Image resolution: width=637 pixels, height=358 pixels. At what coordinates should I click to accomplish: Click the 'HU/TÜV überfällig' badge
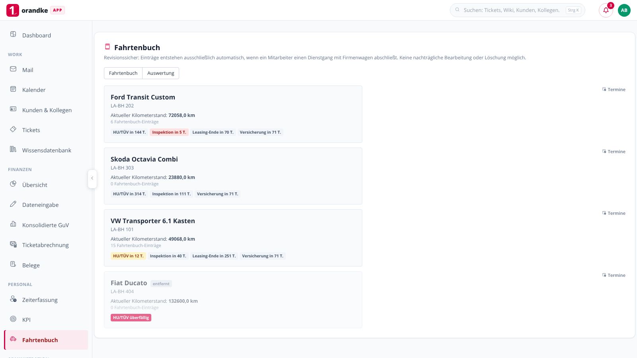point(131,318)
